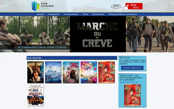Image resolution: width=174 pixels, height=109 pixels.
Task: Navigate to Évènements in the menu
Action: (98, 14)
